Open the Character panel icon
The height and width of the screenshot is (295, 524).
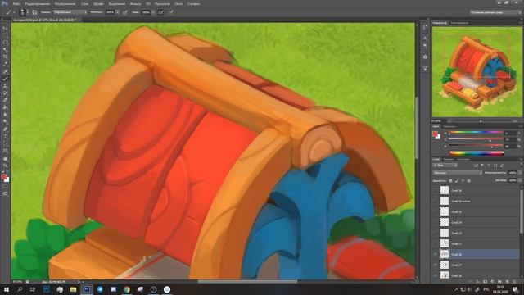(425, 38)
